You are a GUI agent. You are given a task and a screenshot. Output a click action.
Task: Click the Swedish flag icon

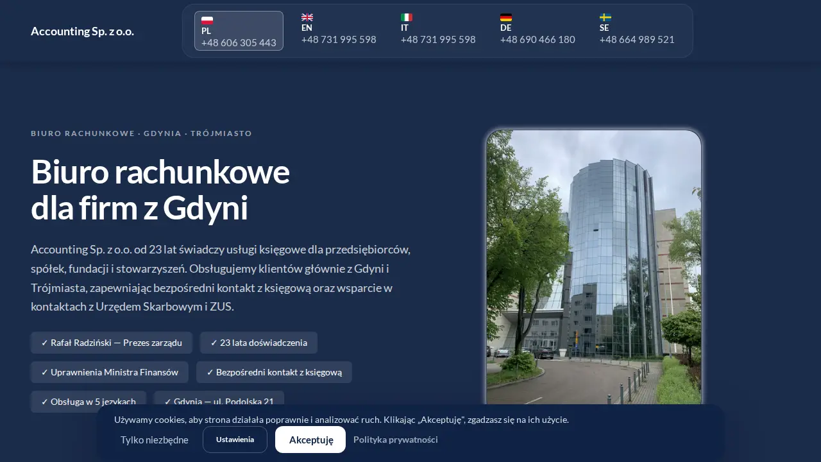[x=605, y=17]
